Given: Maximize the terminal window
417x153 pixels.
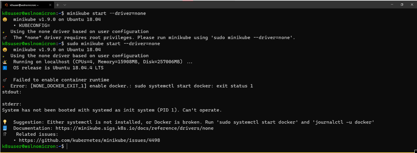Looking at the screenshot, I should 402,5.
